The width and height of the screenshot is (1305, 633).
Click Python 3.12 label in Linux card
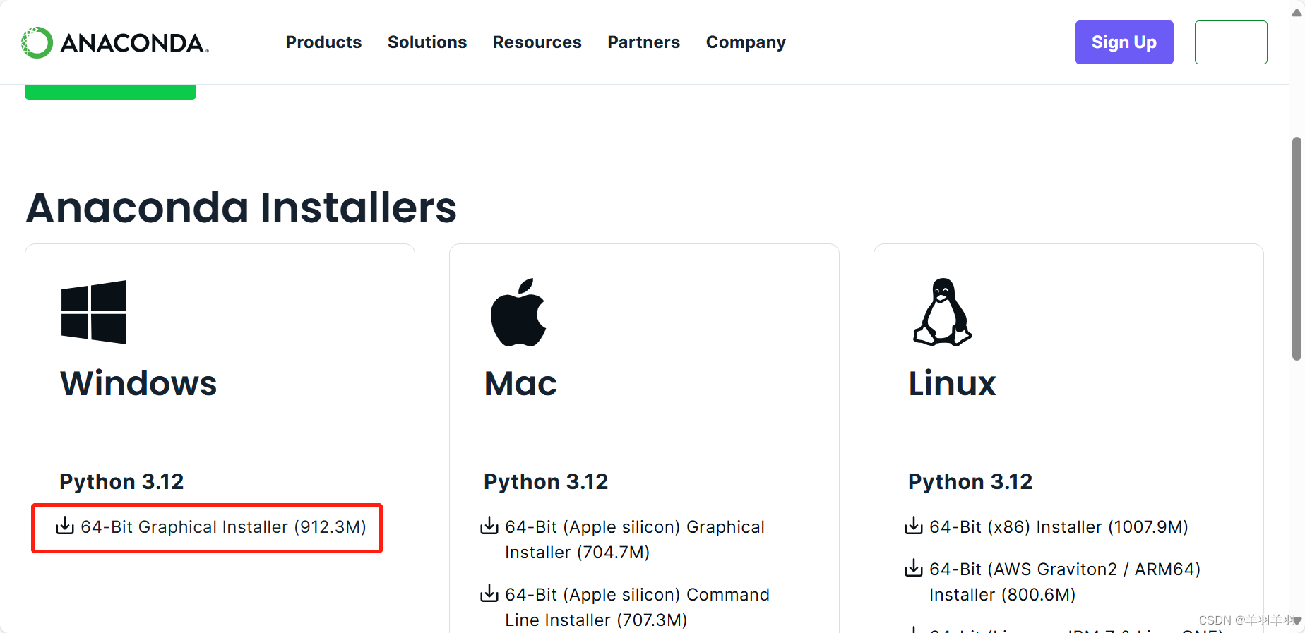coord(970,482)
